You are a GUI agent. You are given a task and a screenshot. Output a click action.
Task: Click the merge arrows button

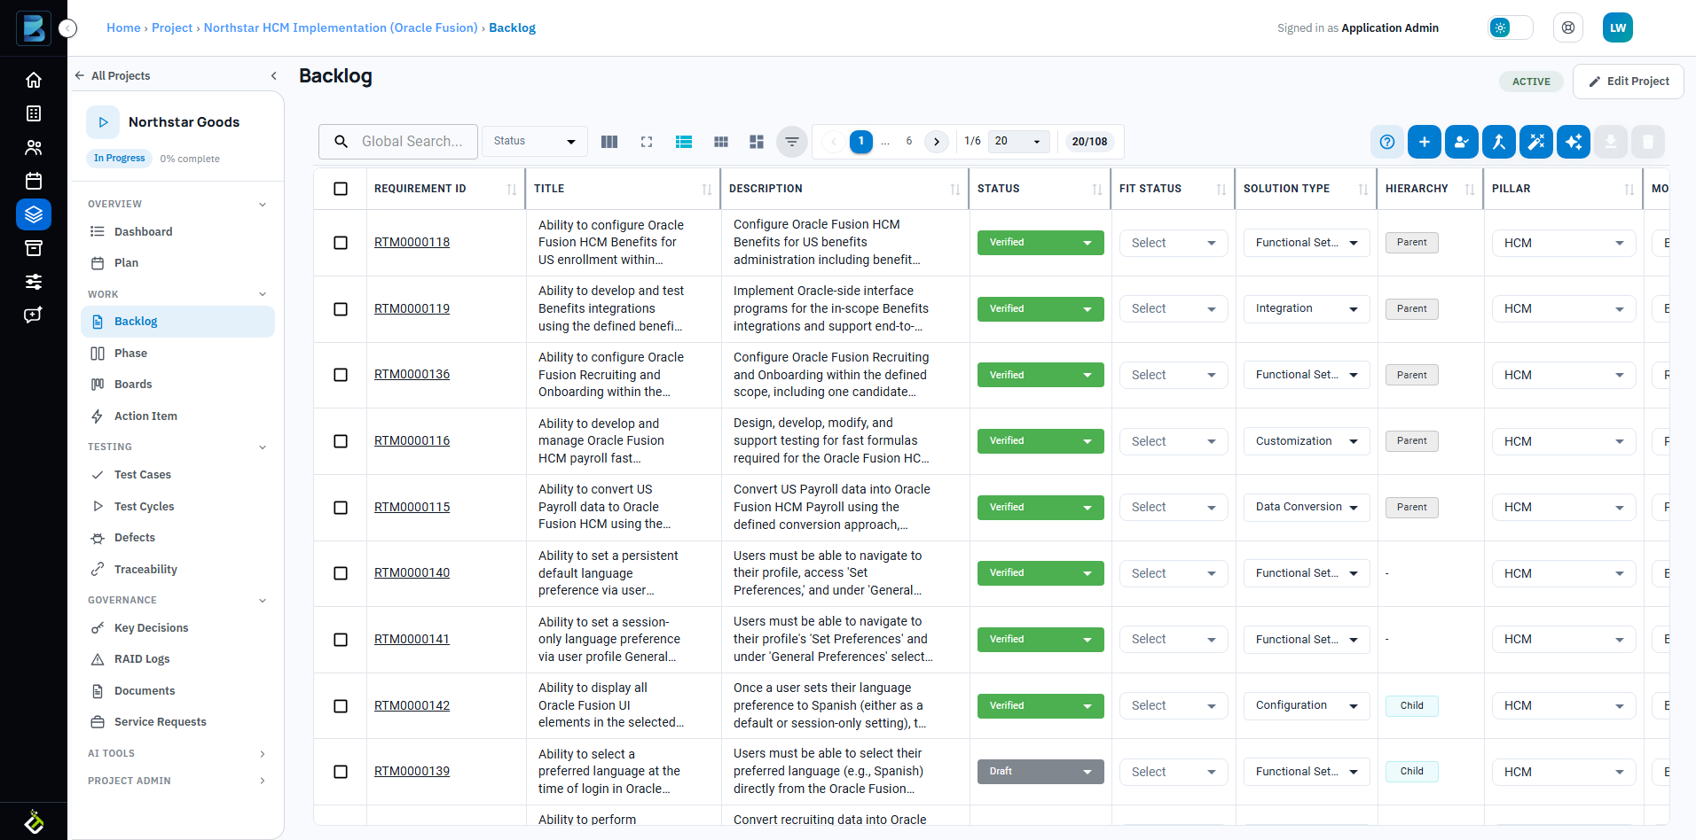(1499, 142)
